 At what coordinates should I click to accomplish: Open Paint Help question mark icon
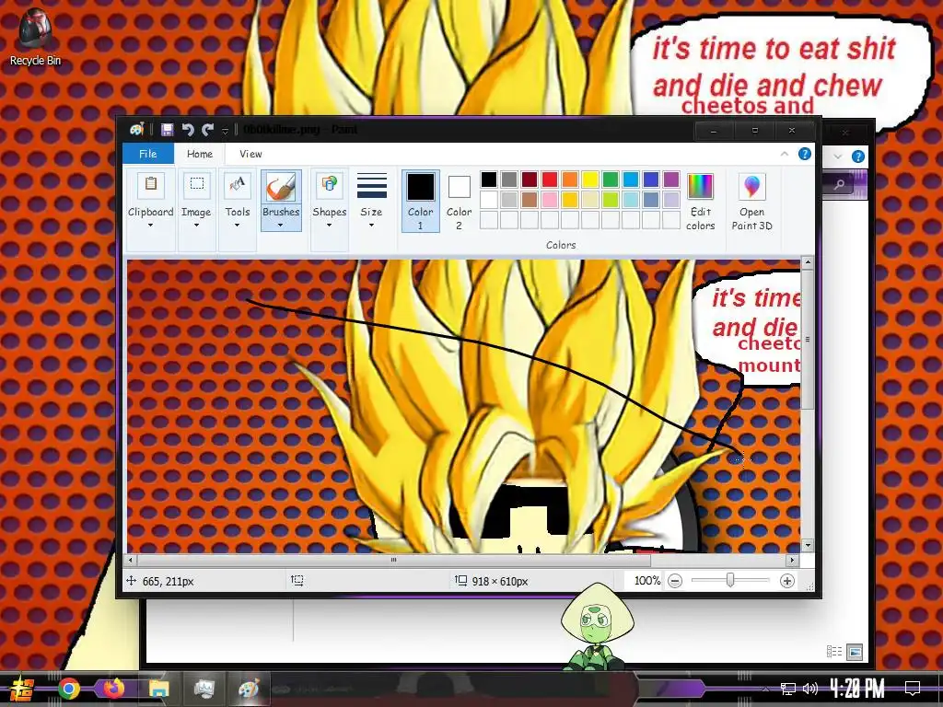804,154
